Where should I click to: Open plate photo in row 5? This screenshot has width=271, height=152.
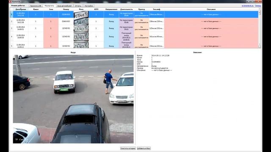(81, 45)
